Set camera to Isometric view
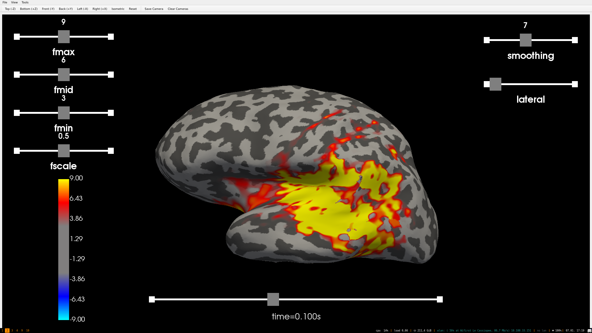Viewport: 592px width, 333px height. click(118, 9)
